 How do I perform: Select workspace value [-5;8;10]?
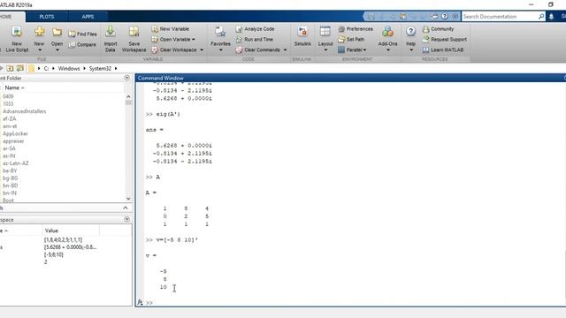tap(53, 254)
